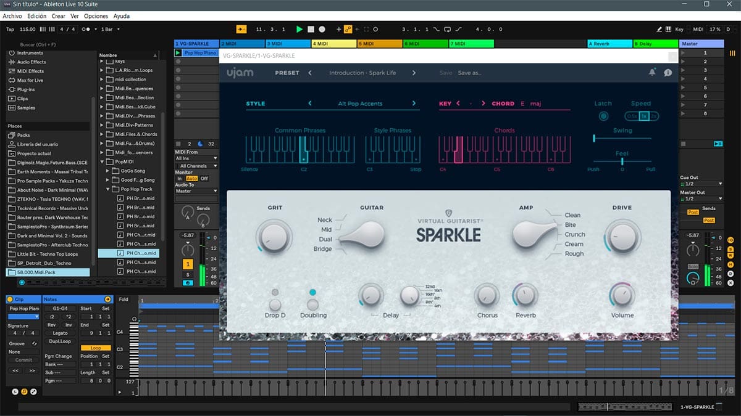The width and height of the screenshot is (741, 416).
Task: Click the Legato button in Notes panel
Action: point(60,333)
